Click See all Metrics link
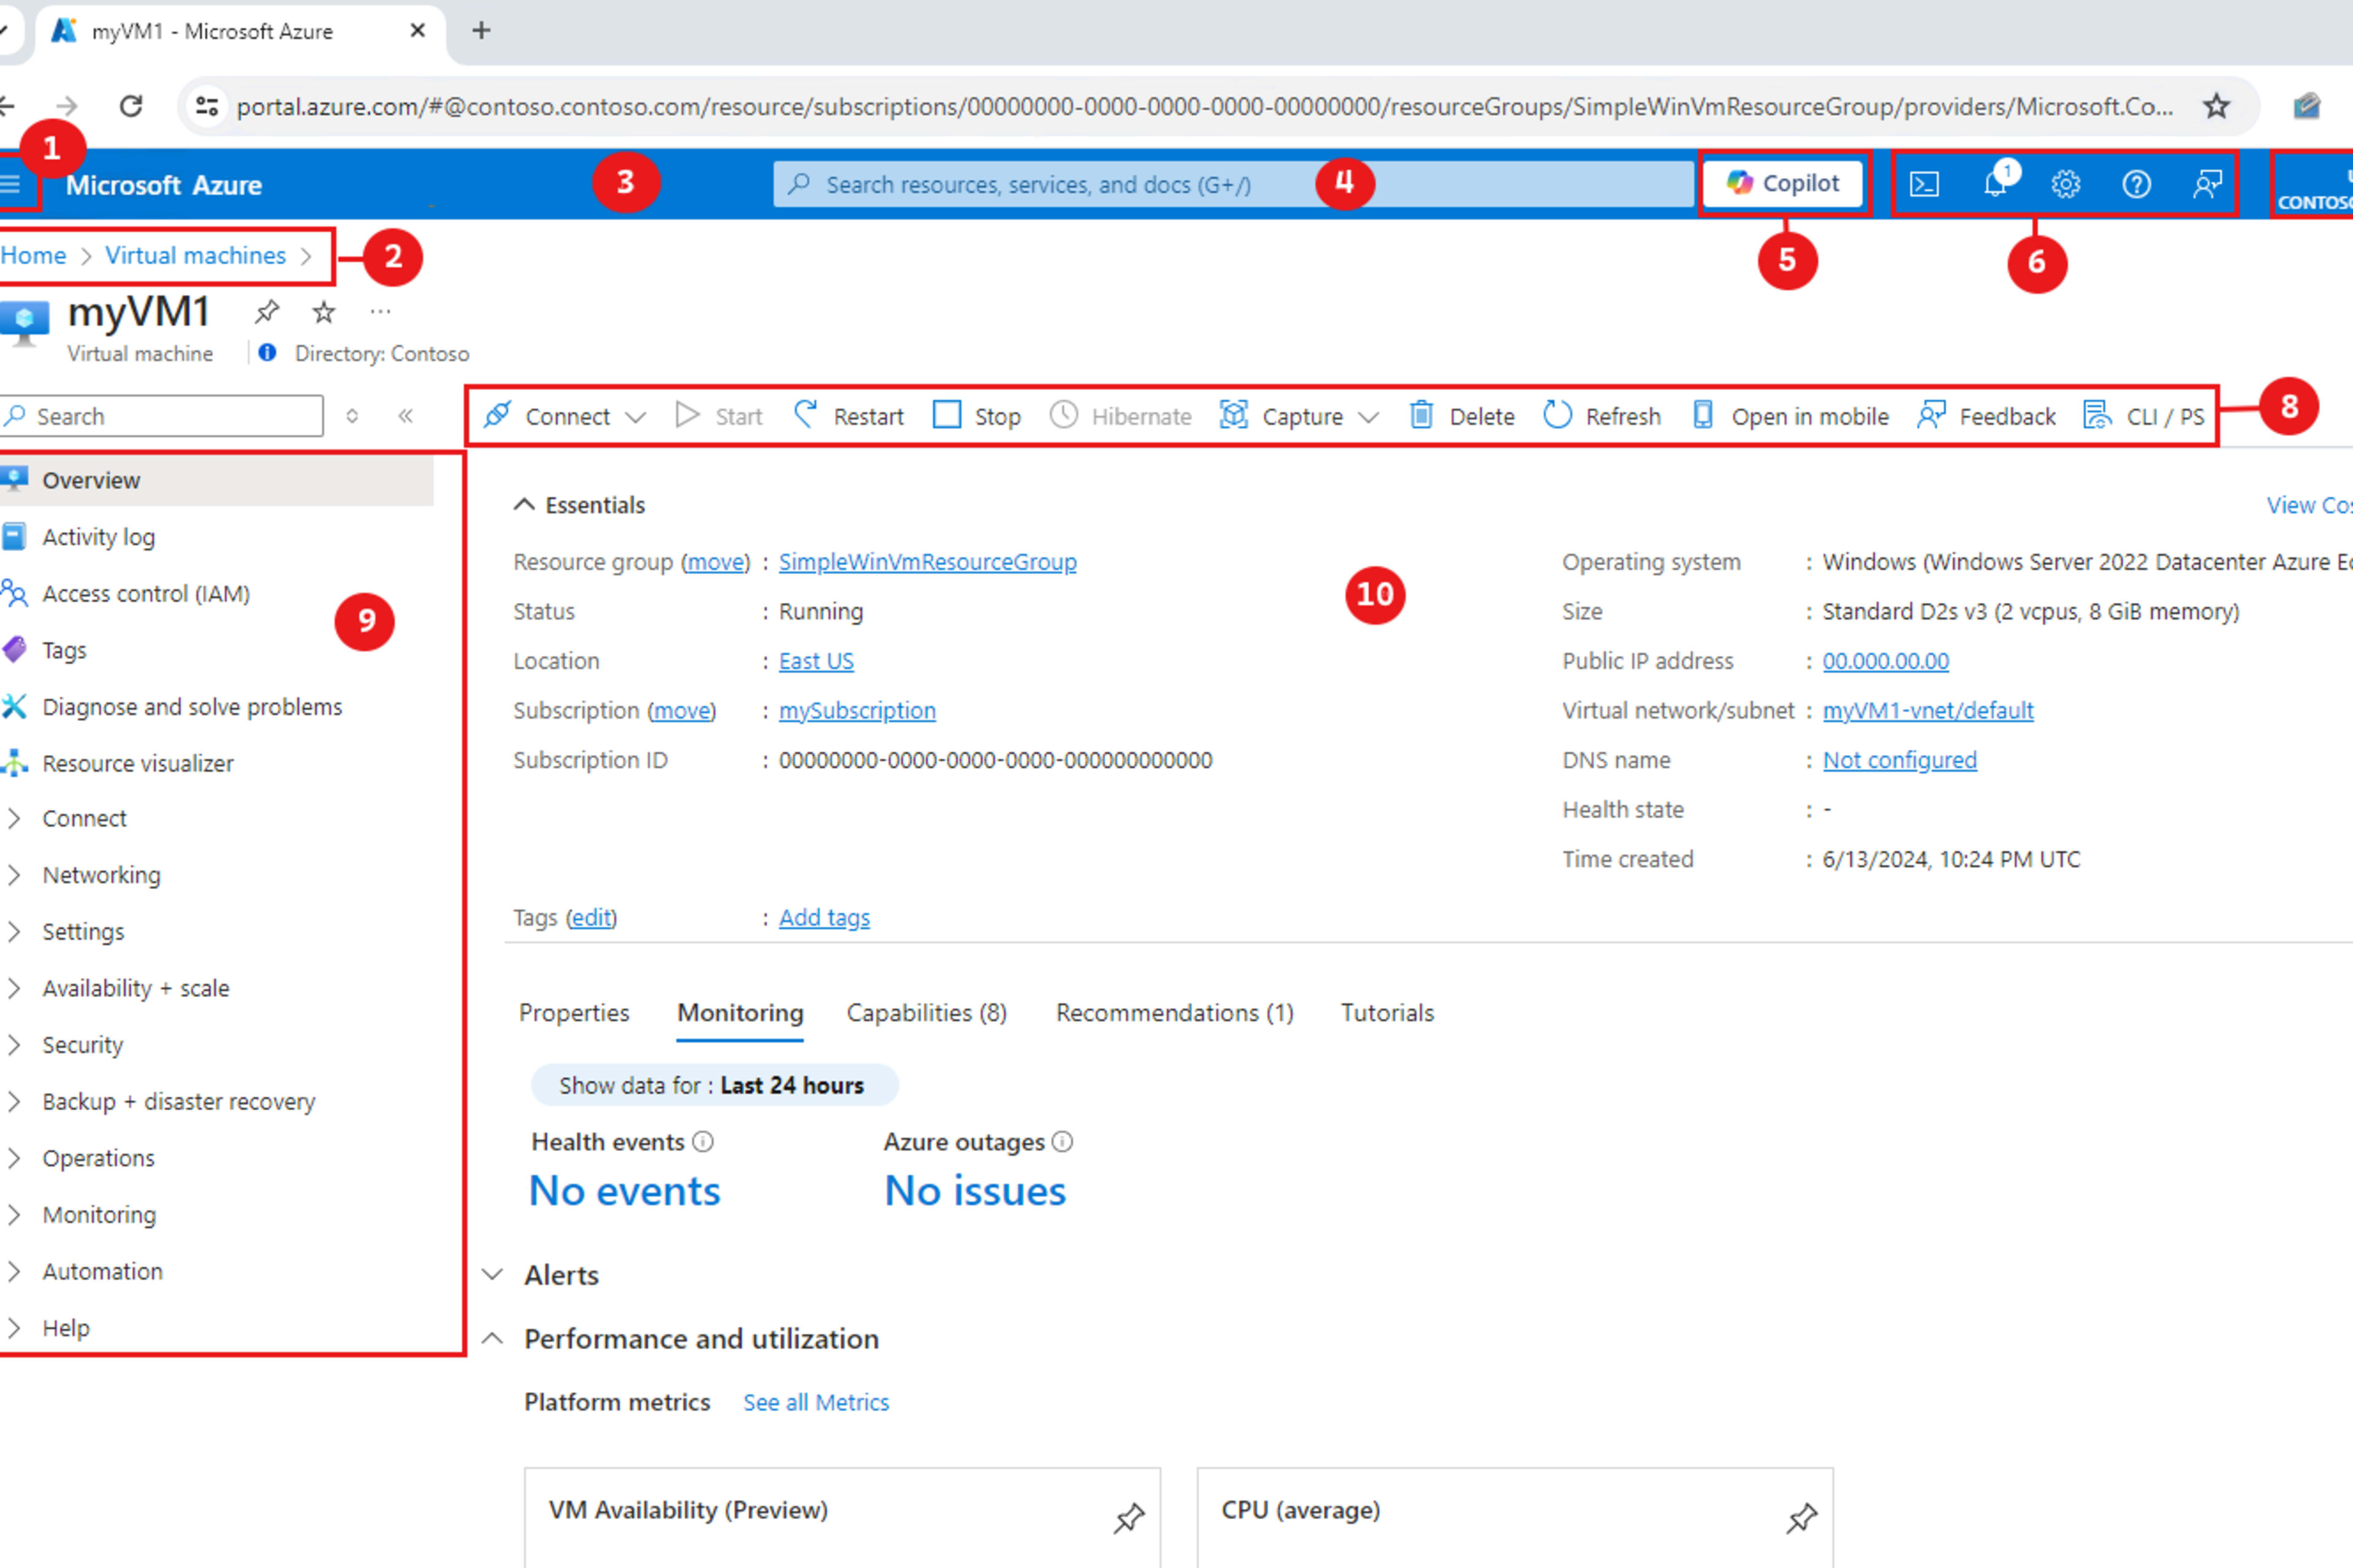The height and width of the screenshot is (1568, 2353). click(816, 1402)
